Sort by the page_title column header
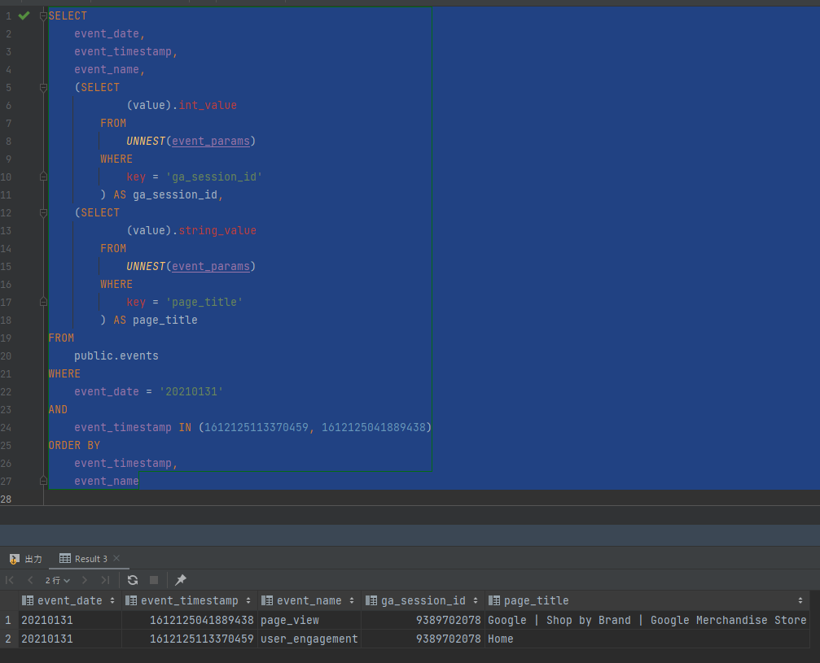820x663 pixels. click(x=647, y=601)
